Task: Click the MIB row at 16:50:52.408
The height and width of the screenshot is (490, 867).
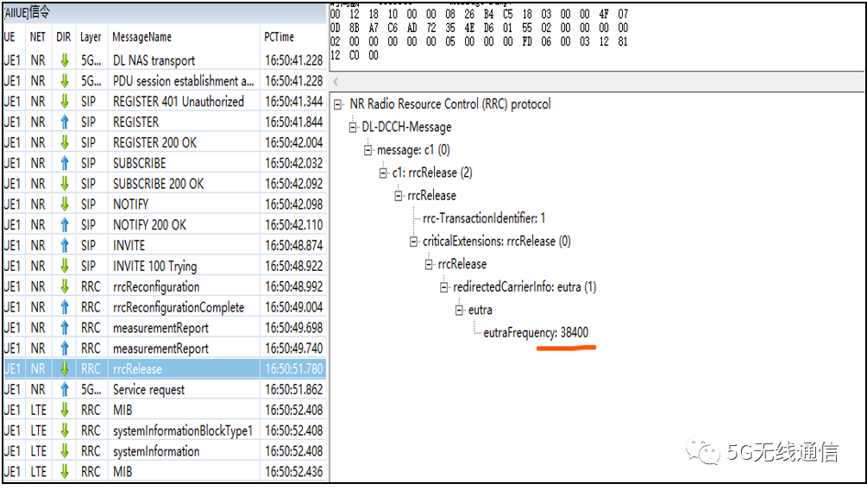Action: (x=165, y=411)
